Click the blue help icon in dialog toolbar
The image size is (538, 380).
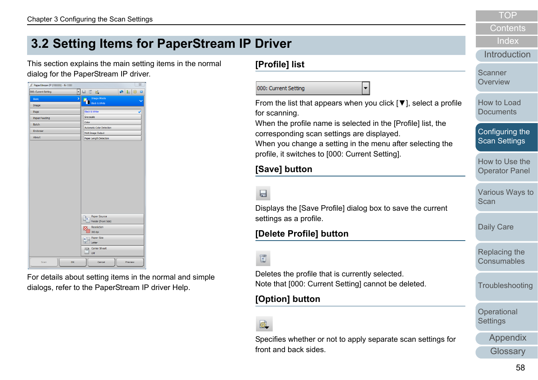click(x=141, y=92)
